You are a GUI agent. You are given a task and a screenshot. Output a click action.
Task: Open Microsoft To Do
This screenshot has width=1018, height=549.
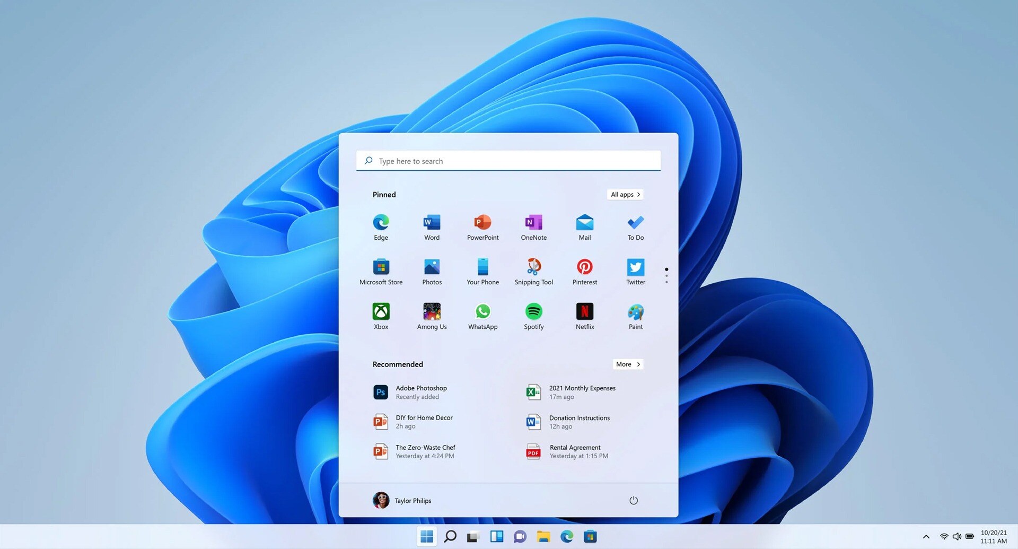tap(635, 227)
